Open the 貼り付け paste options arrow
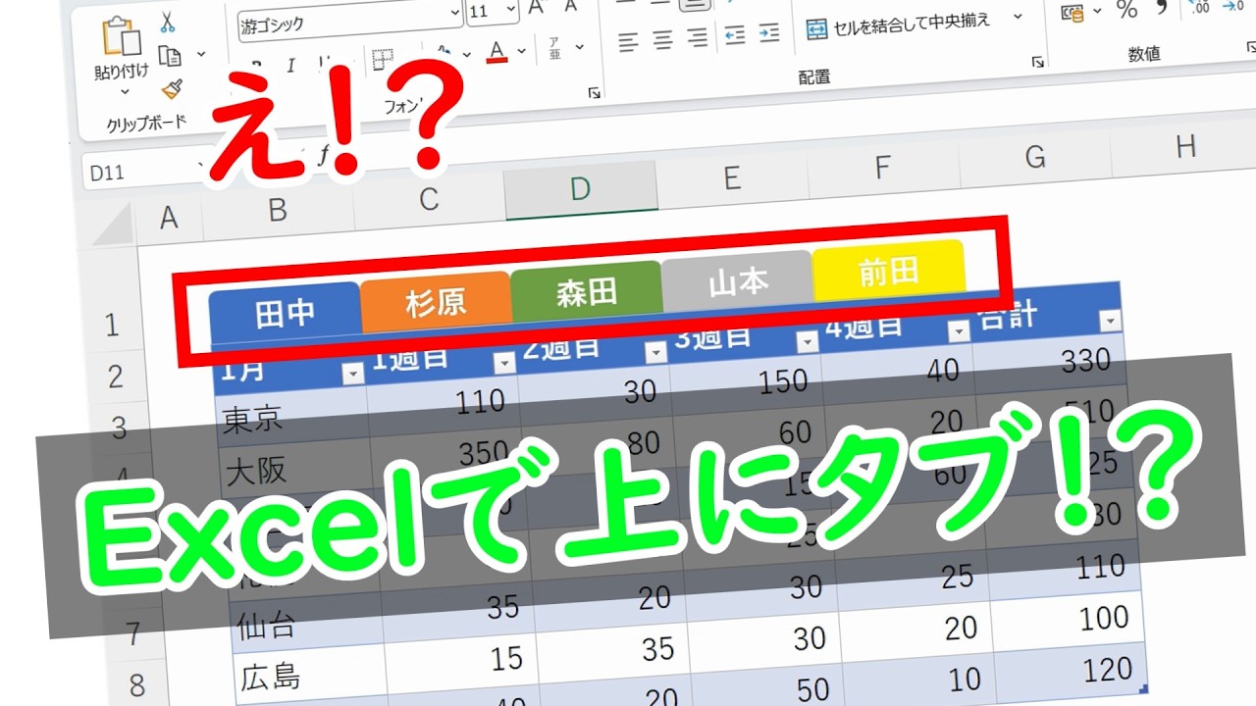The height and width of the screenshot is (706, 1256). point(125,92)
